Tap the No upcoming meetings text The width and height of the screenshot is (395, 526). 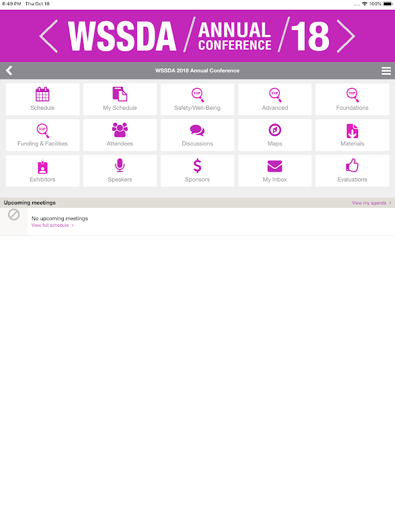coord(59,218)
